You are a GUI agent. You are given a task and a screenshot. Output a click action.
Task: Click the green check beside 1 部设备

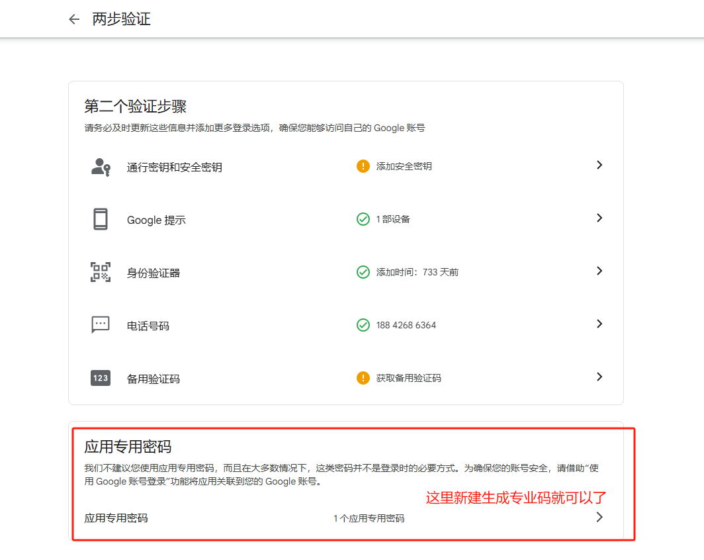[363, 218]
